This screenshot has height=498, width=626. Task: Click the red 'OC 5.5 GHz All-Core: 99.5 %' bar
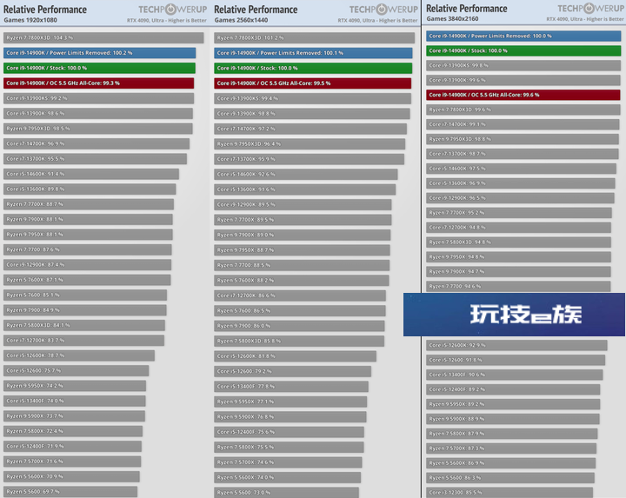click(313, 83)
